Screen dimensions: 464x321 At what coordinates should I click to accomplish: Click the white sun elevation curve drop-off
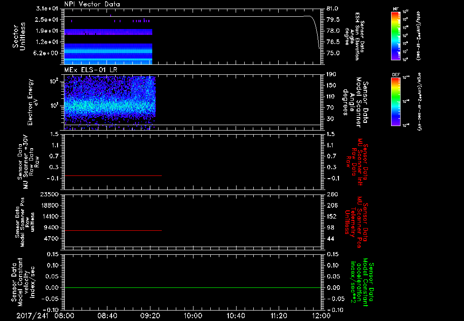[314, 31]
